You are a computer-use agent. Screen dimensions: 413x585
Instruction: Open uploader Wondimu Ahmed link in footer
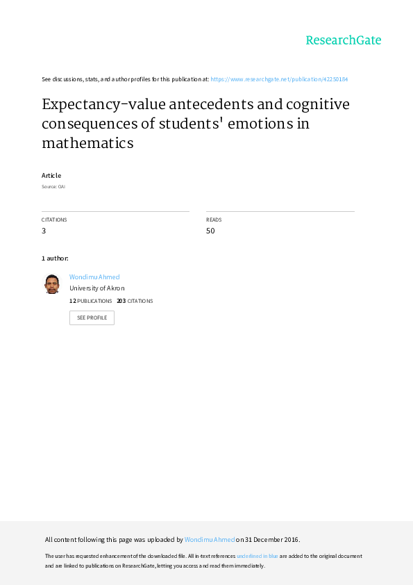(x=210, y=539)
